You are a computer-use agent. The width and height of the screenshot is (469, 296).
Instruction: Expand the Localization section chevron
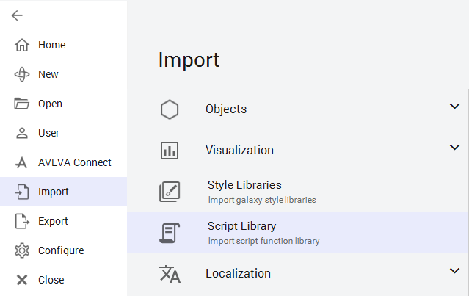pyautogui.click(x=454, y=270)
